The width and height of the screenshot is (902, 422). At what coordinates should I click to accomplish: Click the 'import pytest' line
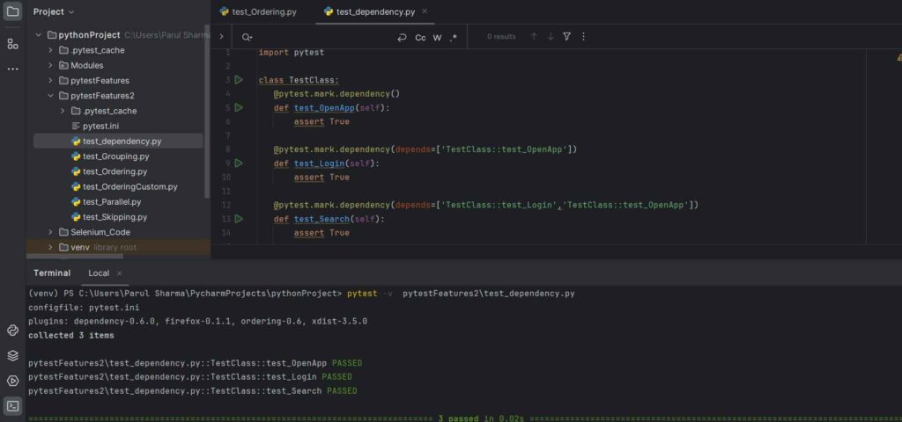[x=291, y=52]
